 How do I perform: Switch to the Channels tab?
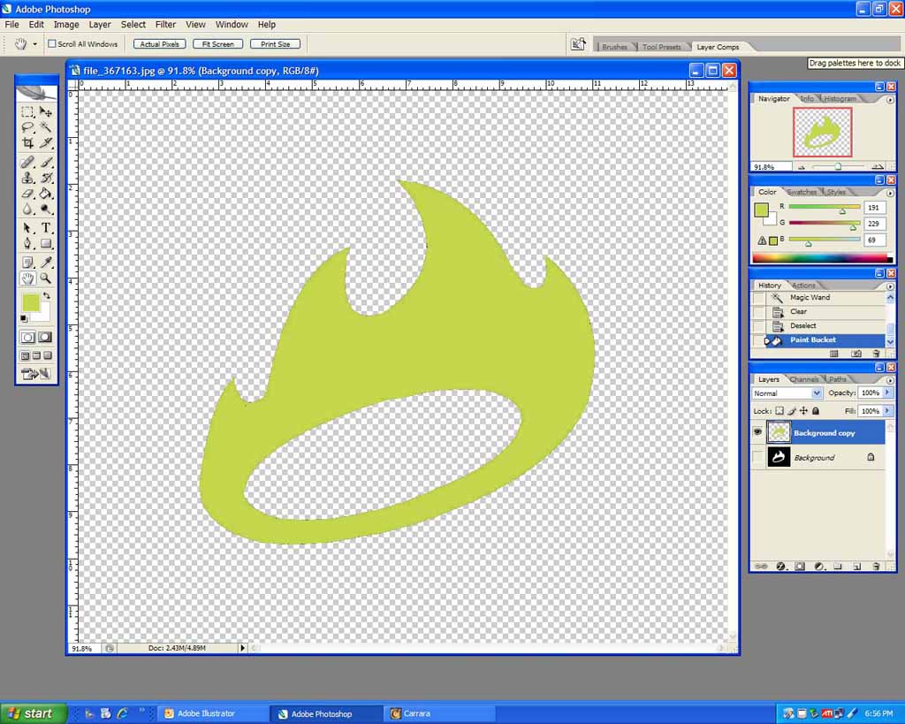click(x=803, y=379)
